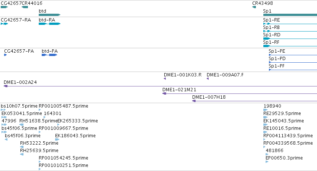The image size is (317, 171).
Task: Click the DME1-009A07.F arrow marker
Action: tap(207, 79)
